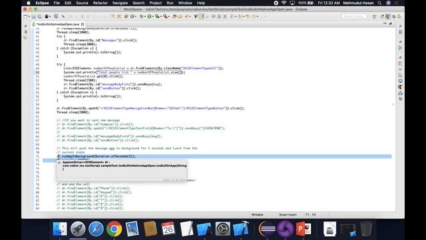426x240 pixels.
Task: Click the highlighted runAppInBackground code line
Action: tap(217, 157)
